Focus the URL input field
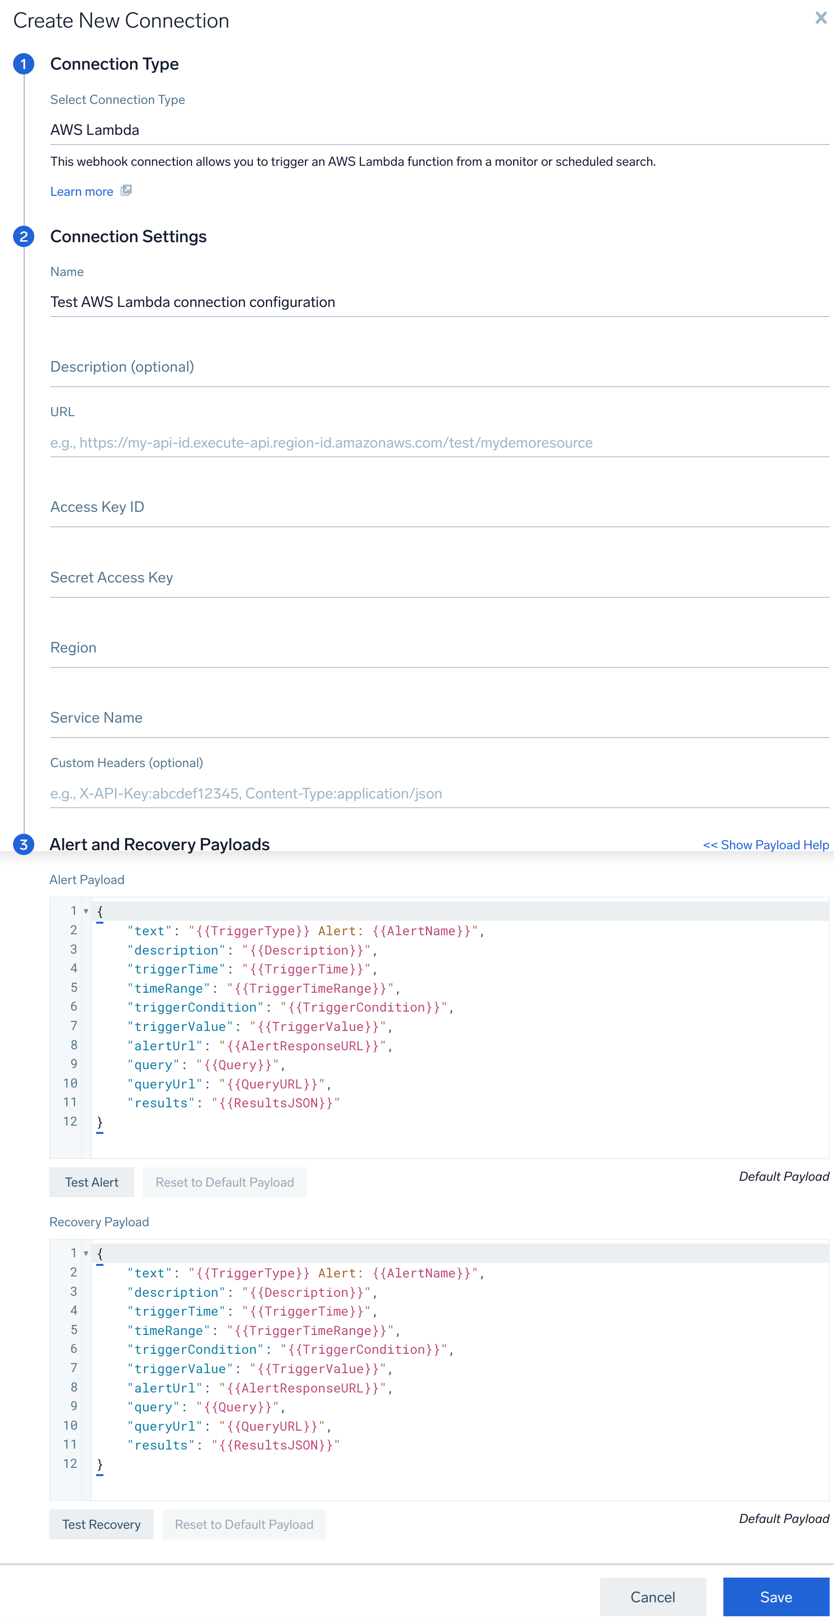 coord(439,443)
